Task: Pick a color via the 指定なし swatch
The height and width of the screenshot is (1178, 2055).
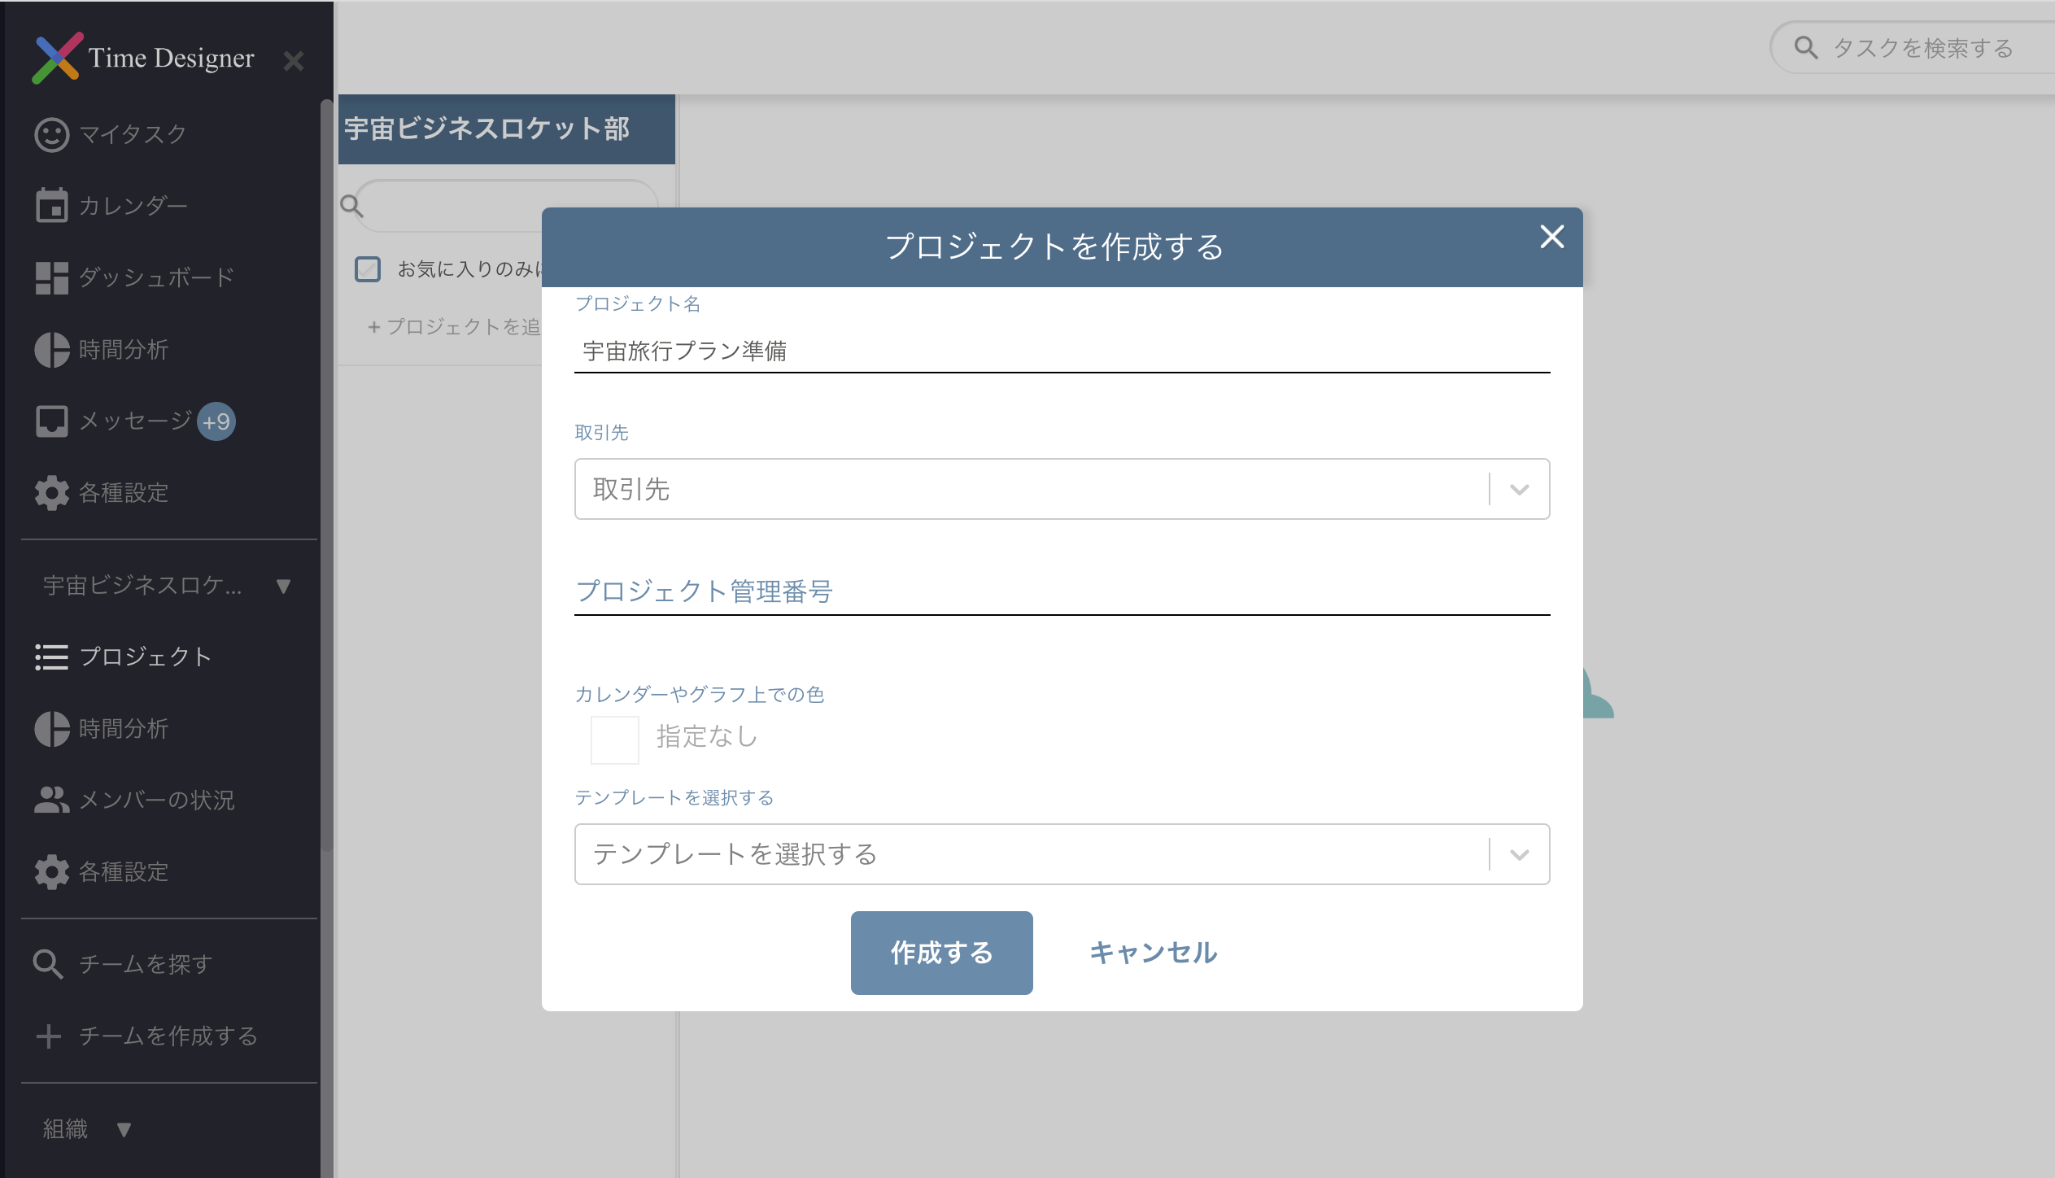Action: (x=615, y=737)
